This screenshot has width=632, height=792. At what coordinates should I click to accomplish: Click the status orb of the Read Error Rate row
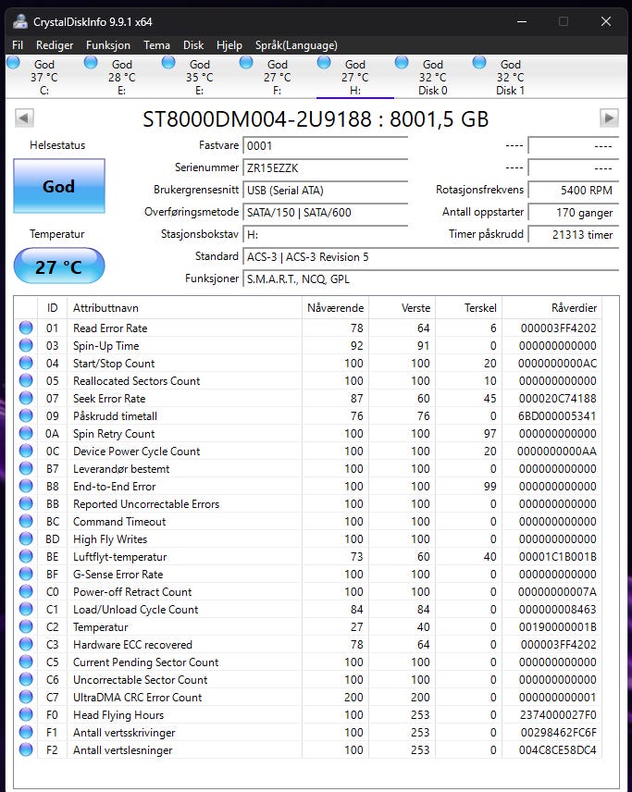[x=26, y=328]
